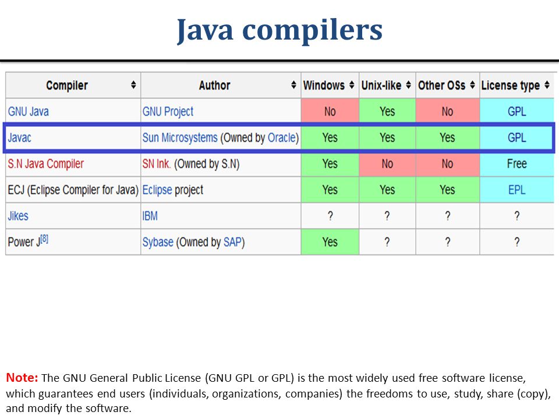Click Javac's Windows 'Yes' cell

[x=330, y=137]
